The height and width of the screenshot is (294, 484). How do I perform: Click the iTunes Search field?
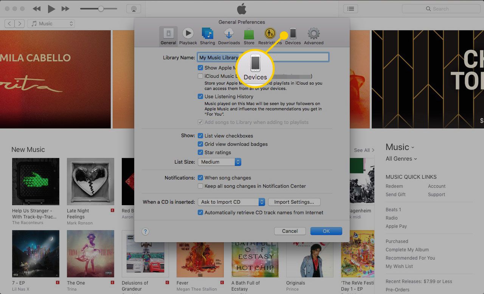pos(441,9)
